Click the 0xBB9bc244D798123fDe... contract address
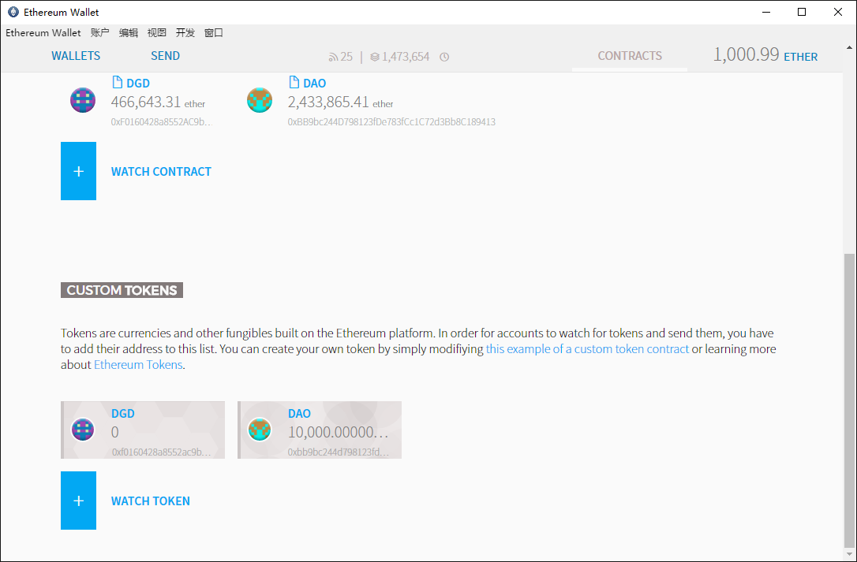The width and height of the screenshot is (857, 562). pos(392,122)
